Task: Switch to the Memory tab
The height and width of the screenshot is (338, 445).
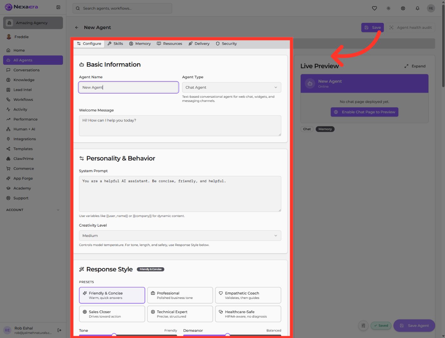Action: pyautogui.click(x=140, y=44)
